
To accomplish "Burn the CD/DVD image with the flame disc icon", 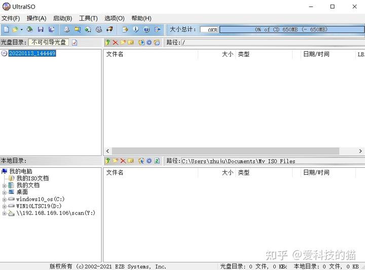I will (109, 29).
